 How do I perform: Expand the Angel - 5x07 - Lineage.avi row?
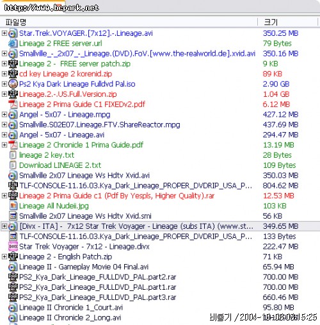click(4, 135)
